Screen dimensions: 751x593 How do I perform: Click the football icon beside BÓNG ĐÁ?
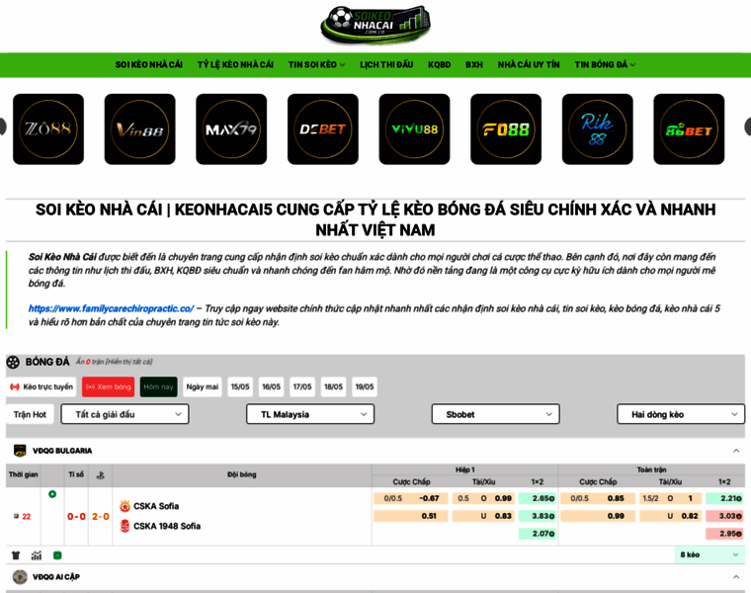pyautogui.click(x=13, y=362)
